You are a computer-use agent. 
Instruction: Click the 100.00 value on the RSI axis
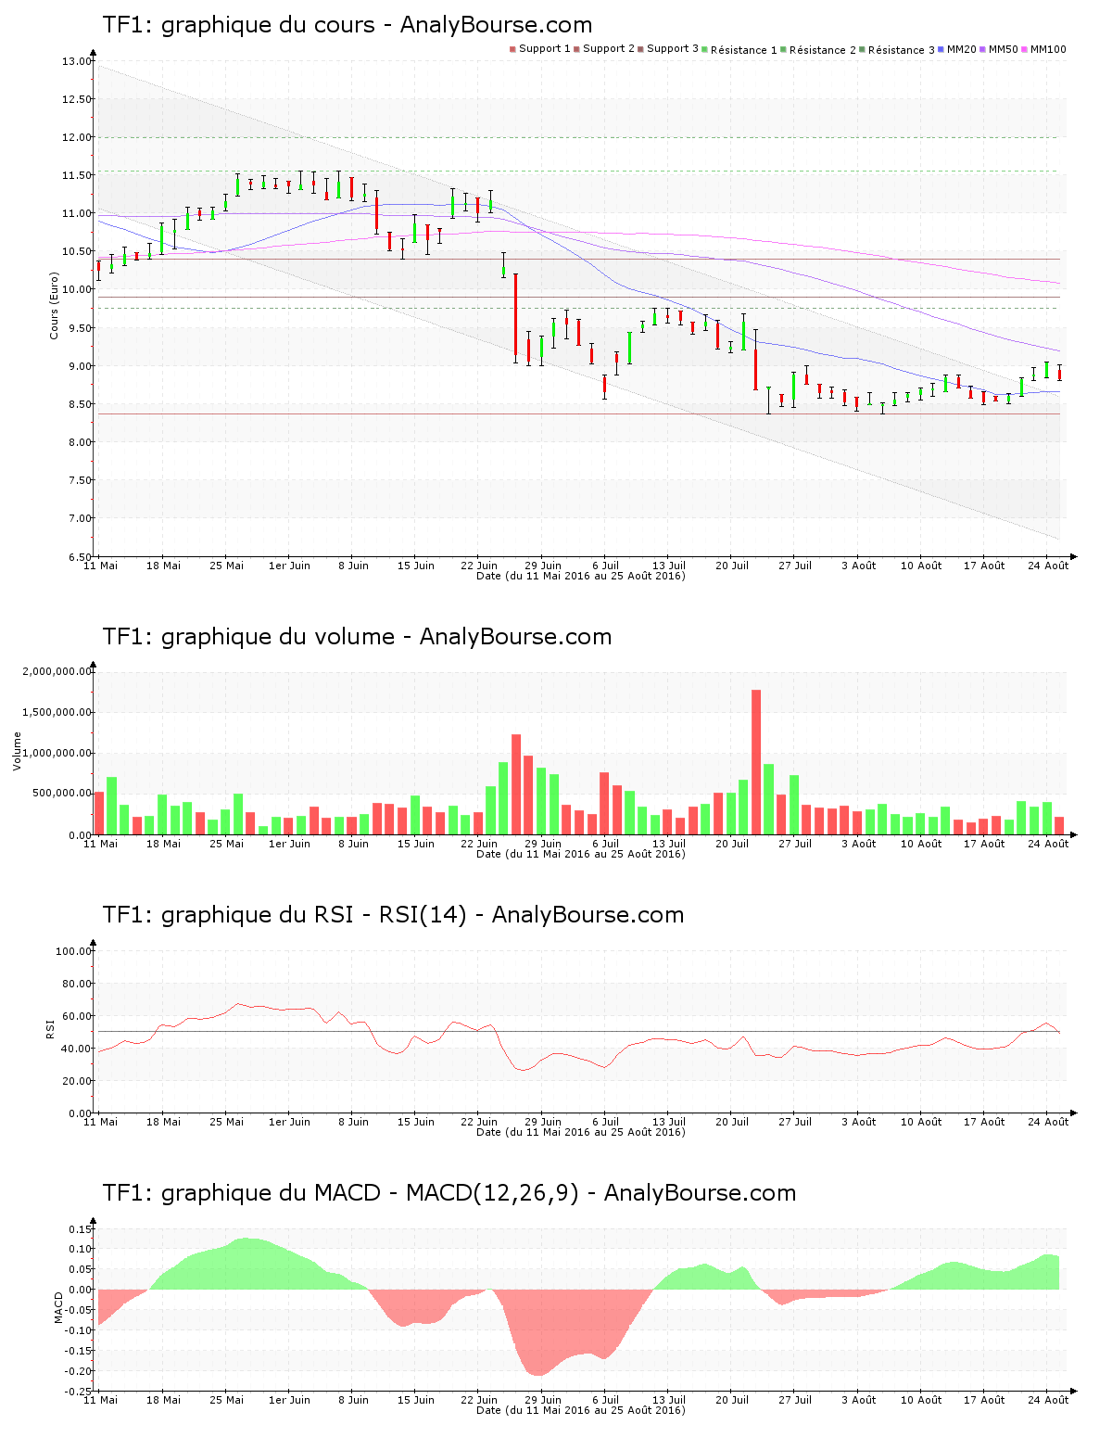pos(74,951)
